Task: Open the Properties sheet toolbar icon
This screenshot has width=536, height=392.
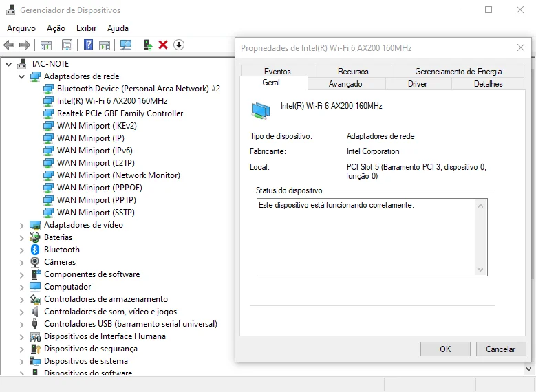Action: [67, 45]
